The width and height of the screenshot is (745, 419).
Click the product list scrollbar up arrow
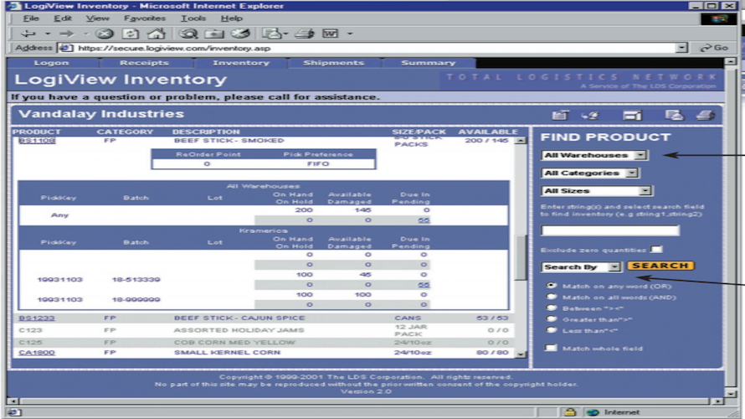tap(521, 140)
